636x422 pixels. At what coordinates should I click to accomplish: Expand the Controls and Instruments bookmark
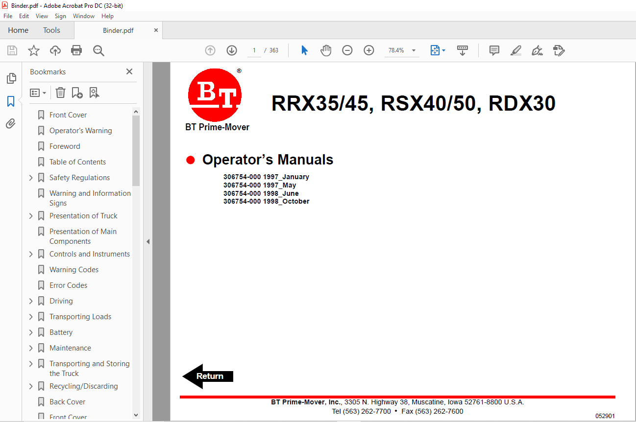pyautogui.click(x=31, y=254)
